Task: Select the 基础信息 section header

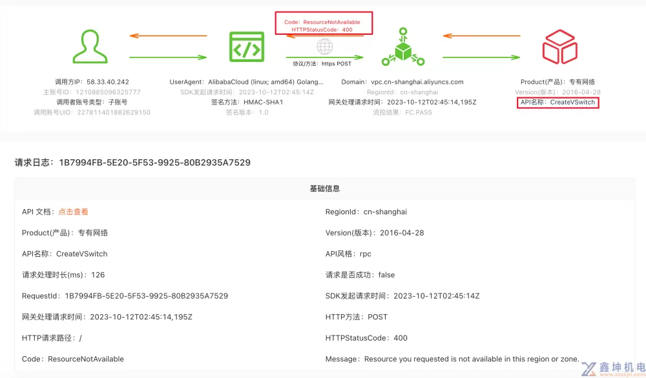Action: click(x=324, y=189)
